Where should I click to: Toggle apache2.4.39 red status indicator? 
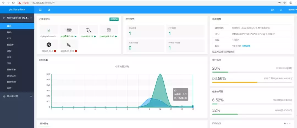point(76,51)
